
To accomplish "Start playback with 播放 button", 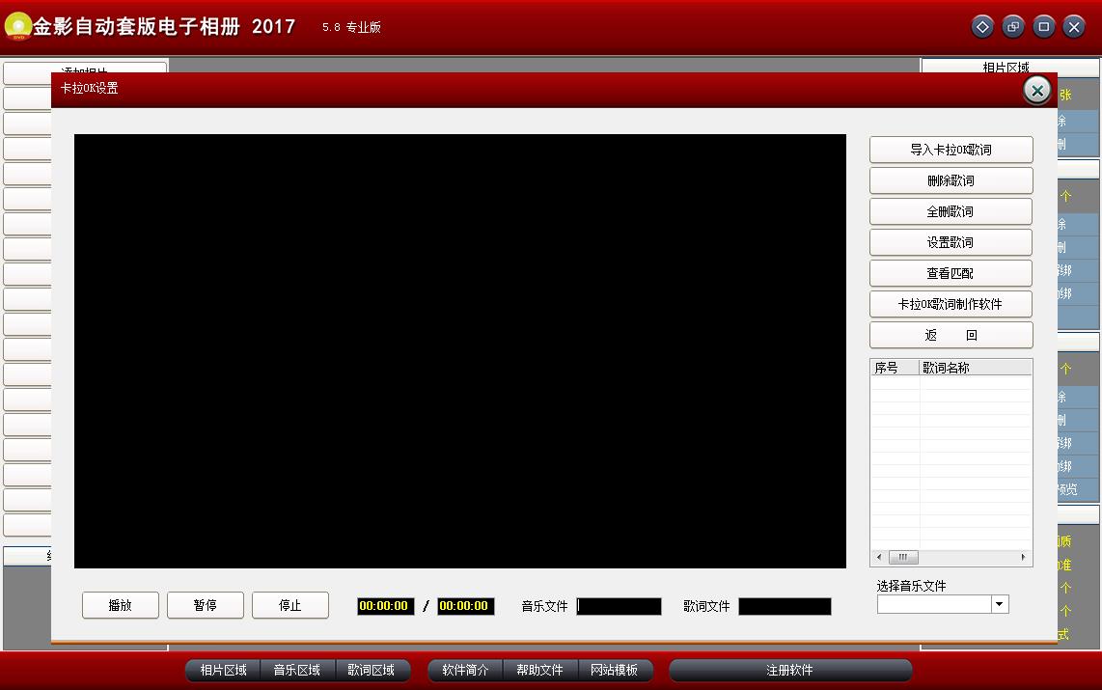I will pos(121,605).
